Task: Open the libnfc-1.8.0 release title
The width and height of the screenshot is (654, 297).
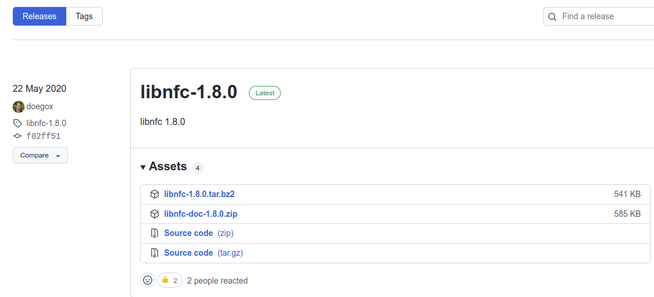Action: (x=189, y=92)
